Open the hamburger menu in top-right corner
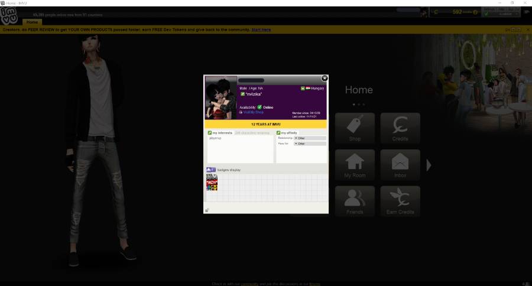This screenshot has width=532, height=286. pyautogui.click(x=527, y=12)
